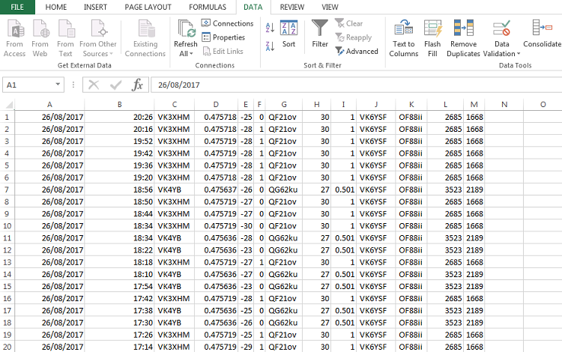This screenshot has height=352, width=562.
Task: Click the Sort Z to A icon
Action: pos(270,46)
